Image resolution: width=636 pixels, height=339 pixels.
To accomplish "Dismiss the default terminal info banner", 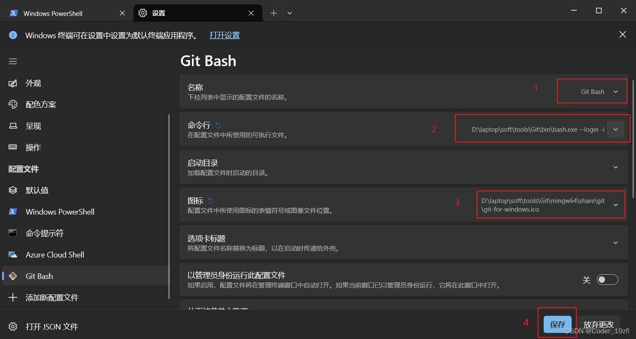I will [x=622, y=35].
